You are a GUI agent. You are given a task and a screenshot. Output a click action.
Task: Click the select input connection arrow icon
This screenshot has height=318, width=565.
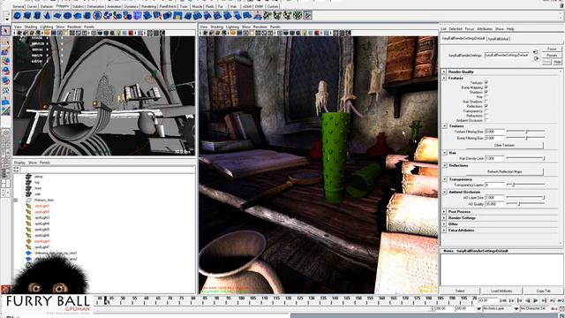click(x=536, y=51)
